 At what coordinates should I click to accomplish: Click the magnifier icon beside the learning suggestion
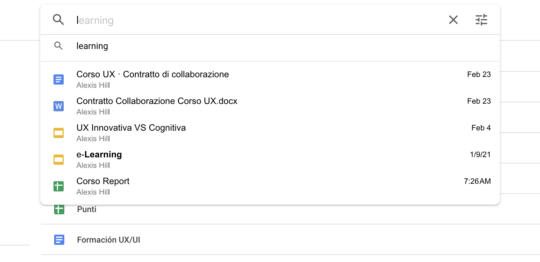click(x=58, y=46)
